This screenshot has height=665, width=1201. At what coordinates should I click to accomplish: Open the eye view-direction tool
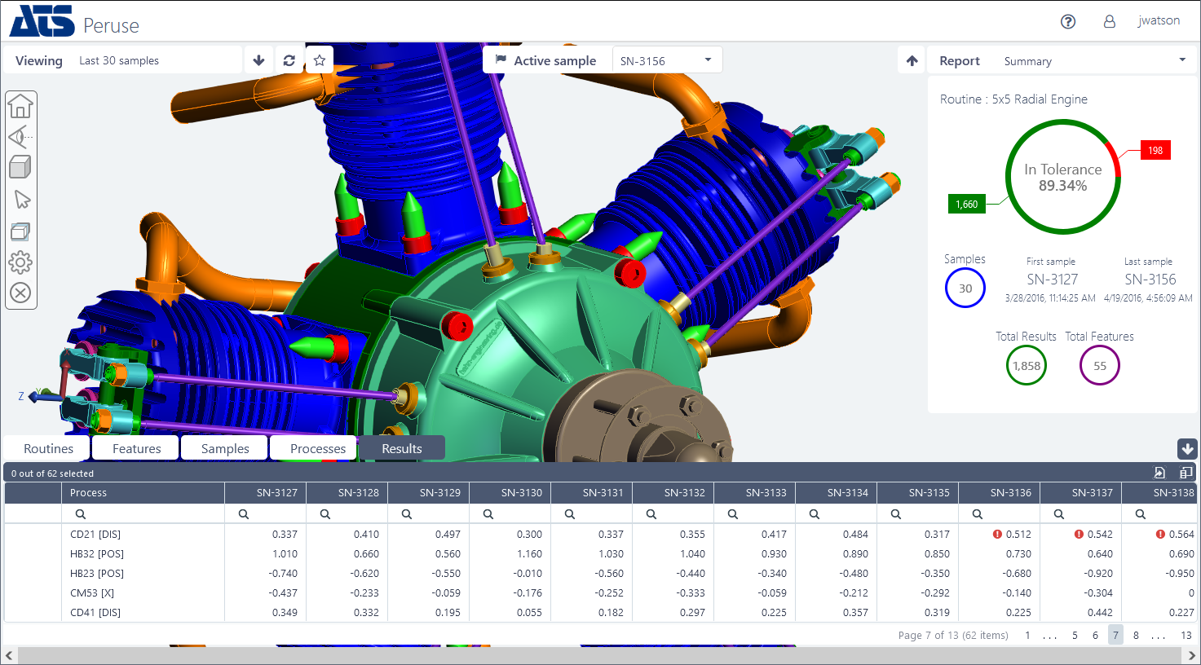pos(20,137)
